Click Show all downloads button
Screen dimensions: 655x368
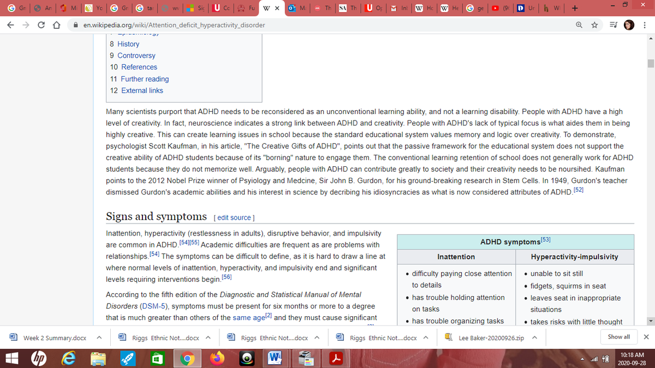[x=618, y=337]
